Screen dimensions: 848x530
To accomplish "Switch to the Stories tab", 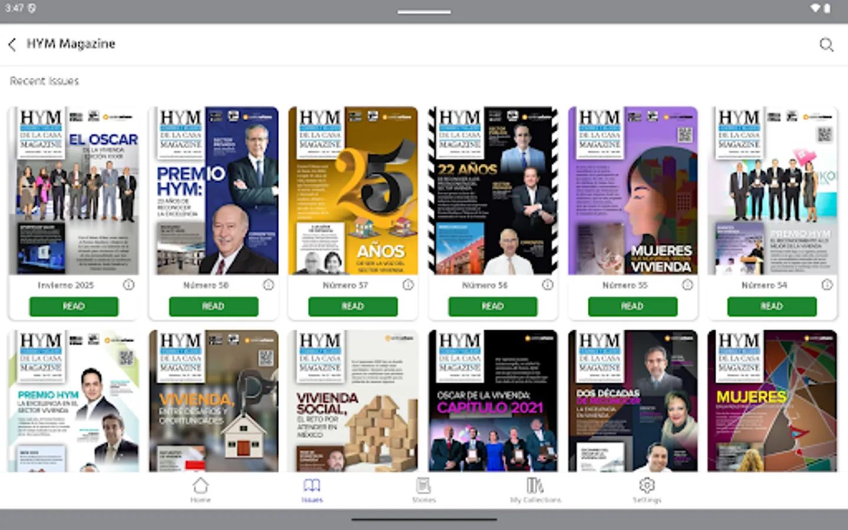I will [x=423, y=490].
